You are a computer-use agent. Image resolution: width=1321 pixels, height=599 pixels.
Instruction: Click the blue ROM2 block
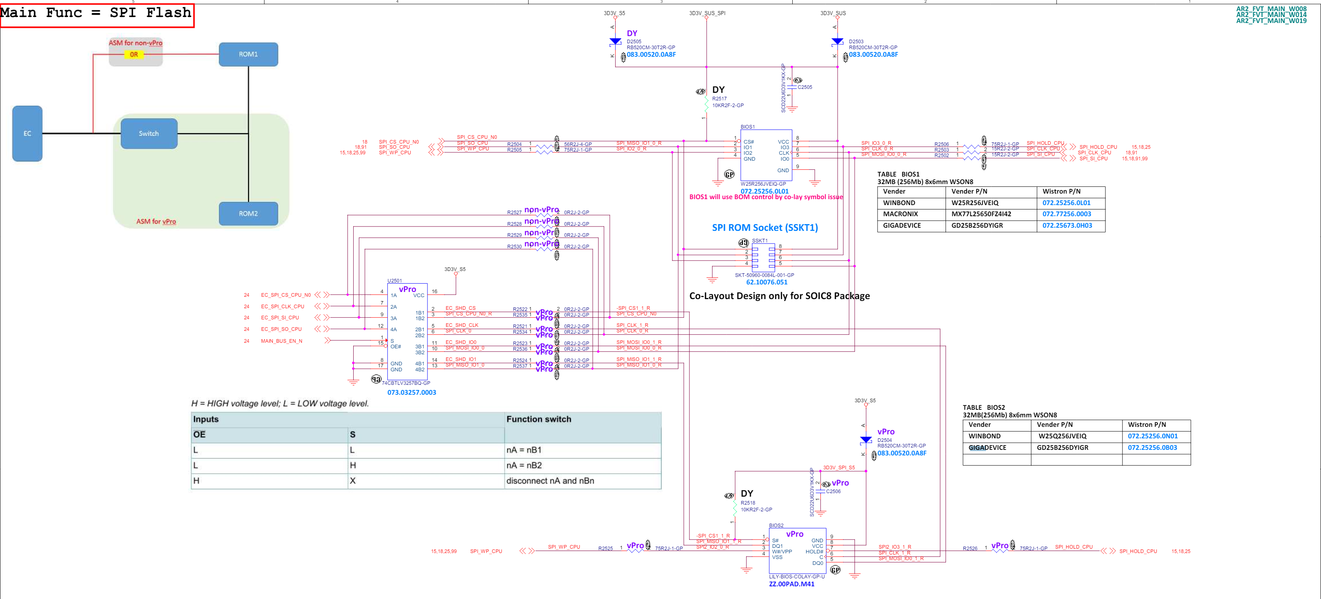coord(248,213)
